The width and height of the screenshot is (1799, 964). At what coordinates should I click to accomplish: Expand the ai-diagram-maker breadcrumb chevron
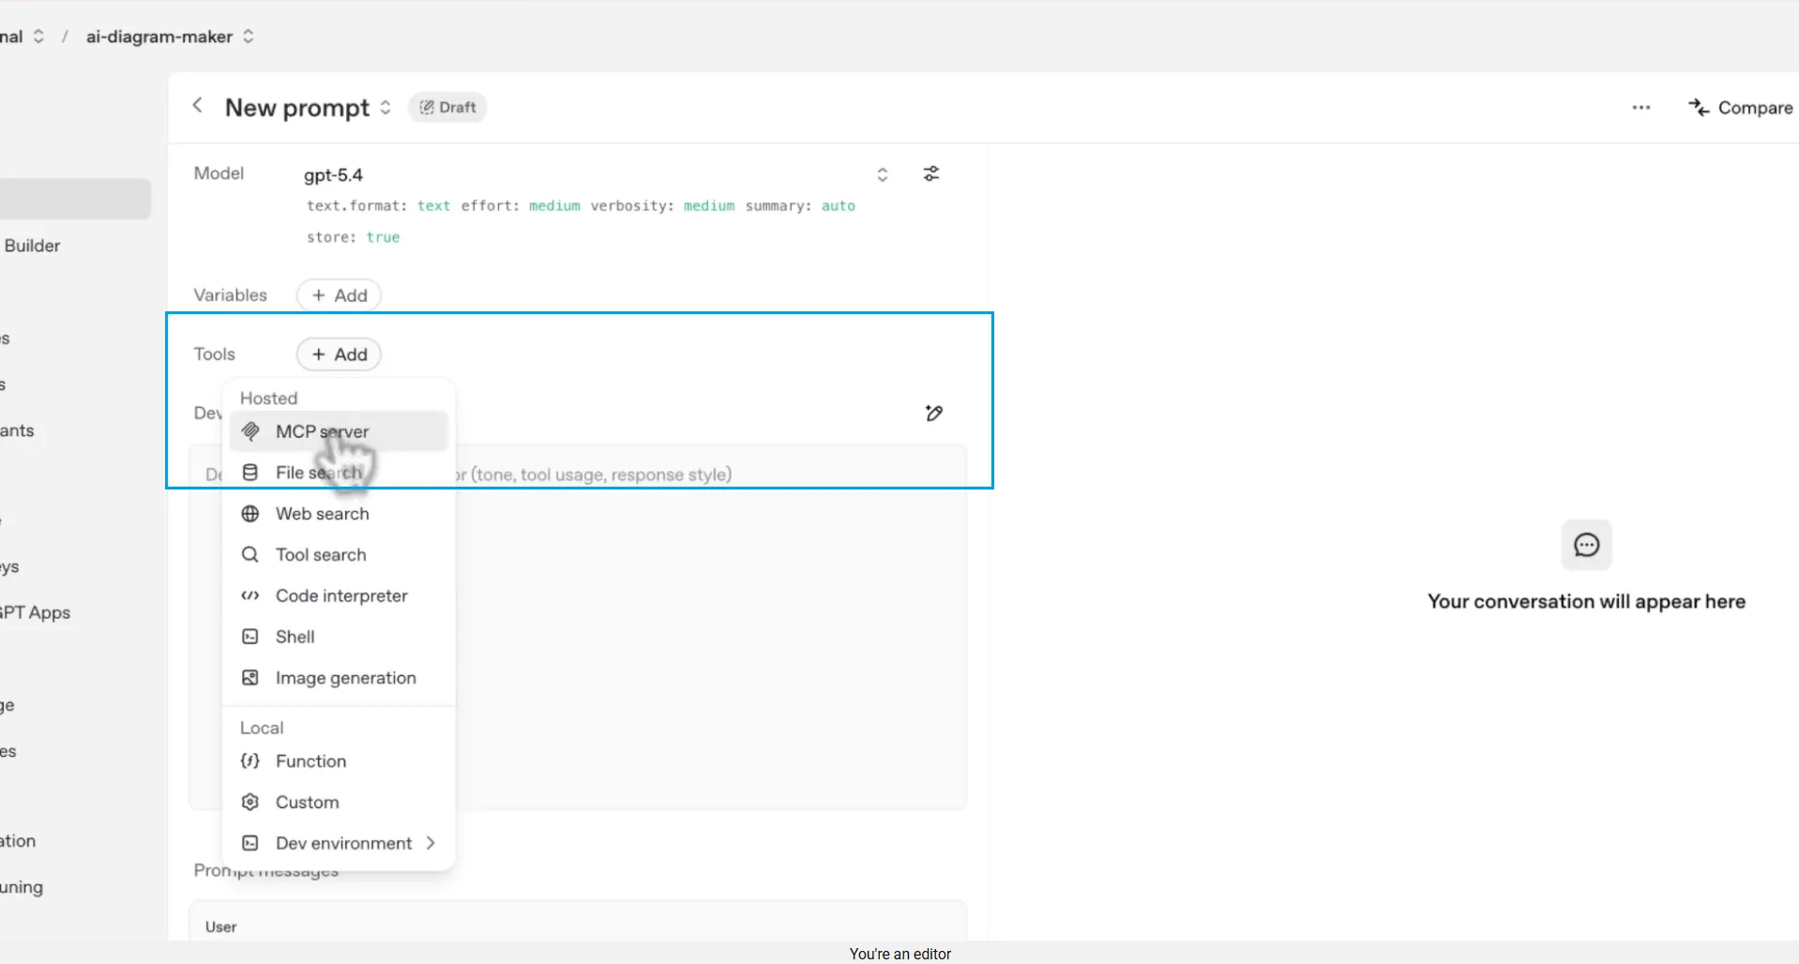(x=249, y=36)
